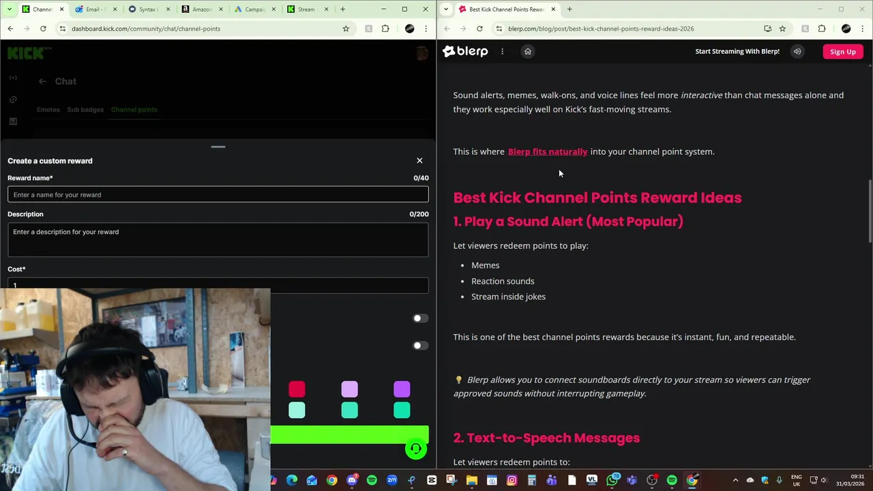The image size is (873, 491).
Task: Click the '2. Text-to-Speech Messages' heading
Action: [546, 438]
